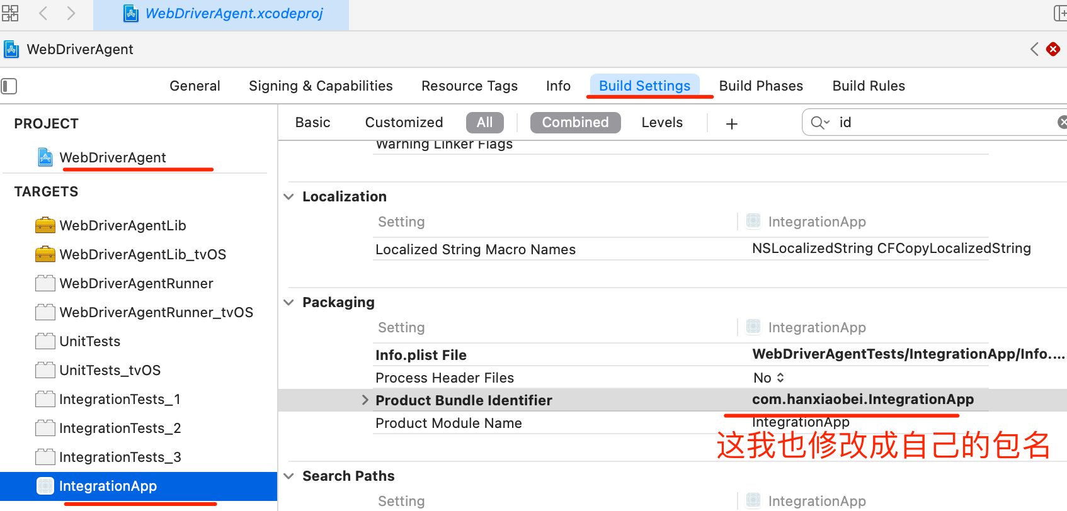1067x511 pixels.
Task: Collapse the Packaging section
Action: coord(288,303)
